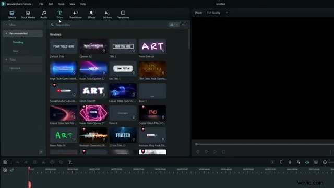Open the Audio tab

(x=44, y=15)
